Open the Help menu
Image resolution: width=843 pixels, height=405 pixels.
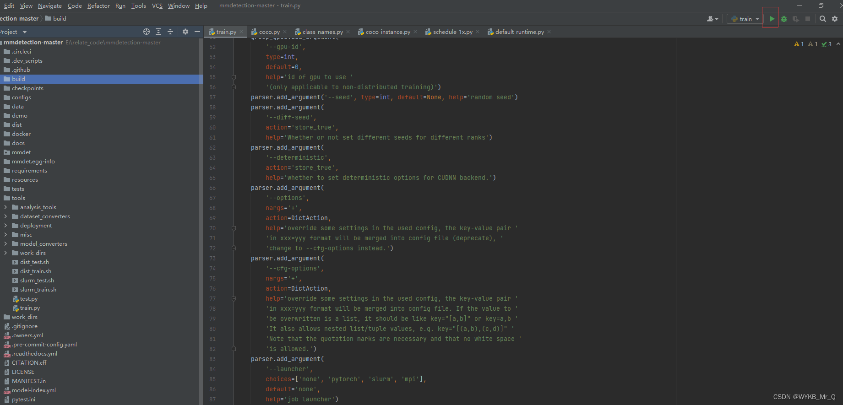click(201, 5)
